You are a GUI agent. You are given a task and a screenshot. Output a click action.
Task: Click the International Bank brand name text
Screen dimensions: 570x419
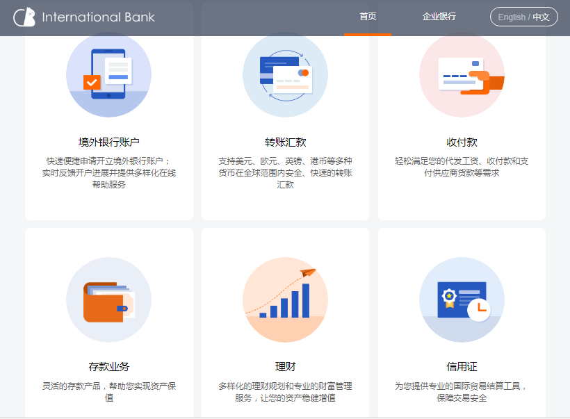point(98,17)
